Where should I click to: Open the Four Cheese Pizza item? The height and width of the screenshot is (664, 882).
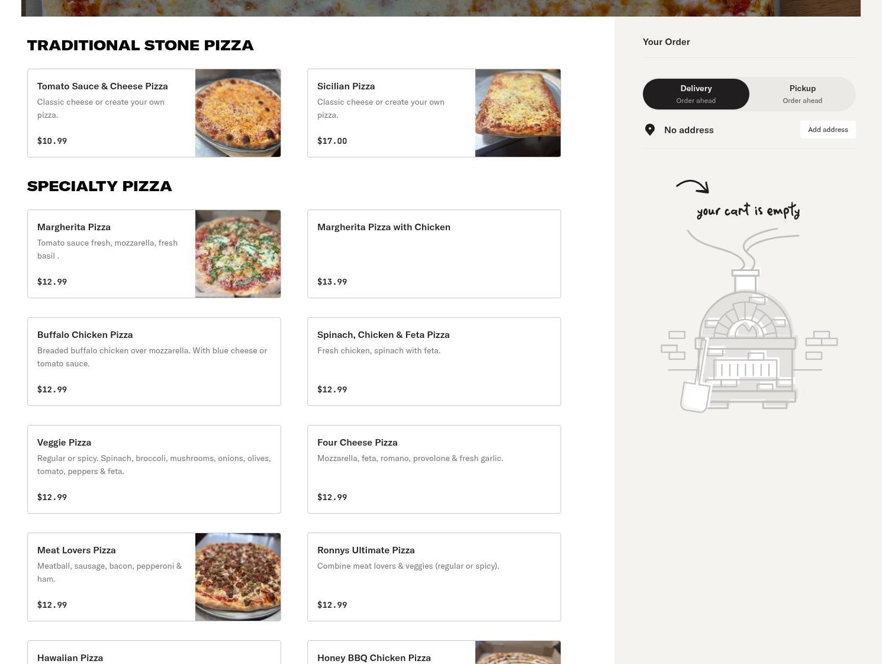coord(434,469)
